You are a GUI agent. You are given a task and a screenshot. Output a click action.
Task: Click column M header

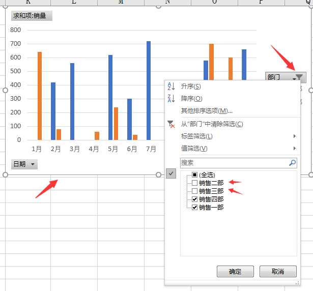[x=121, y=3]
